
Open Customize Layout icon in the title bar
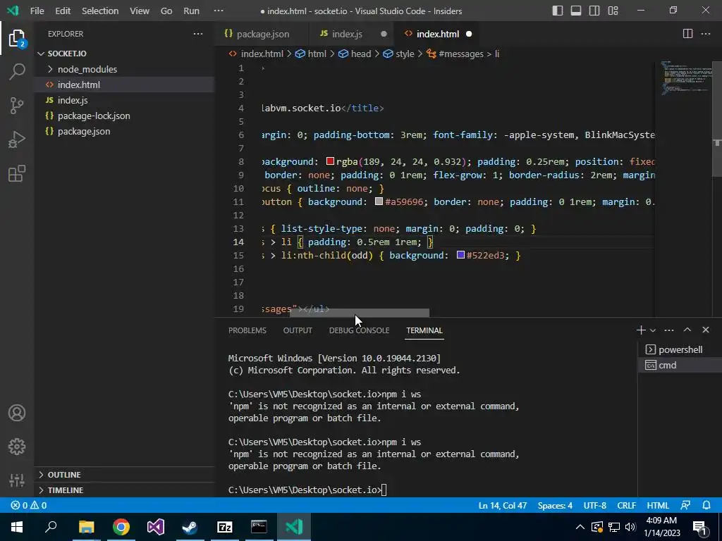coord(613,11)
